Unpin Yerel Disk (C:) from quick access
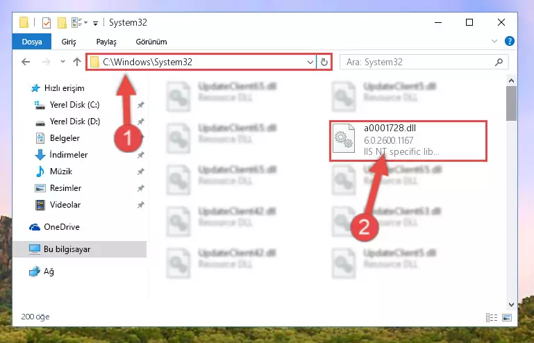This screenshot has width=534, height=343. point(141,105)
